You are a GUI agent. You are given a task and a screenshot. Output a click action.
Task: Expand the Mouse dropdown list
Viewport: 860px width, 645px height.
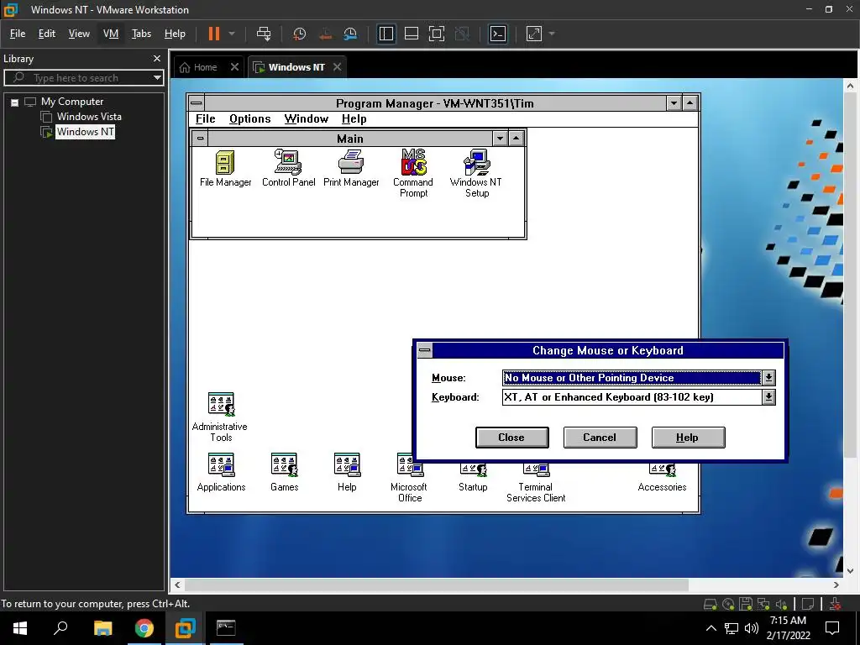(x=768, y=377)
